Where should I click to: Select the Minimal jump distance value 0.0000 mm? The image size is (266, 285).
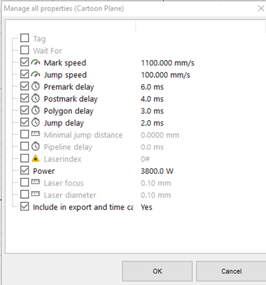[x=160, y=135]
